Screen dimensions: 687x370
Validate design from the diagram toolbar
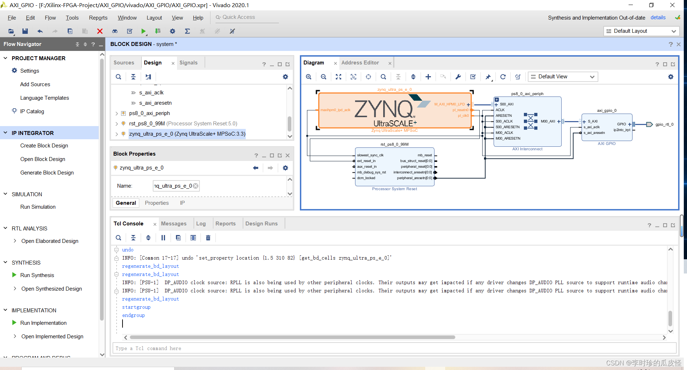coord(473,77)
